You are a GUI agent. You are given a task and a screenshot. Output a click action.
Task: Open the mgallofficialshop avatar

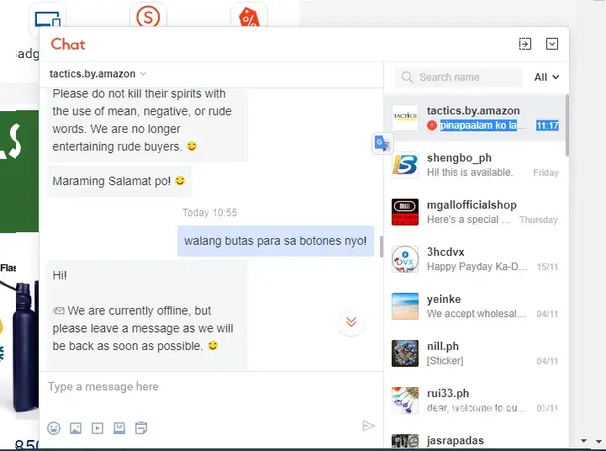405,212
